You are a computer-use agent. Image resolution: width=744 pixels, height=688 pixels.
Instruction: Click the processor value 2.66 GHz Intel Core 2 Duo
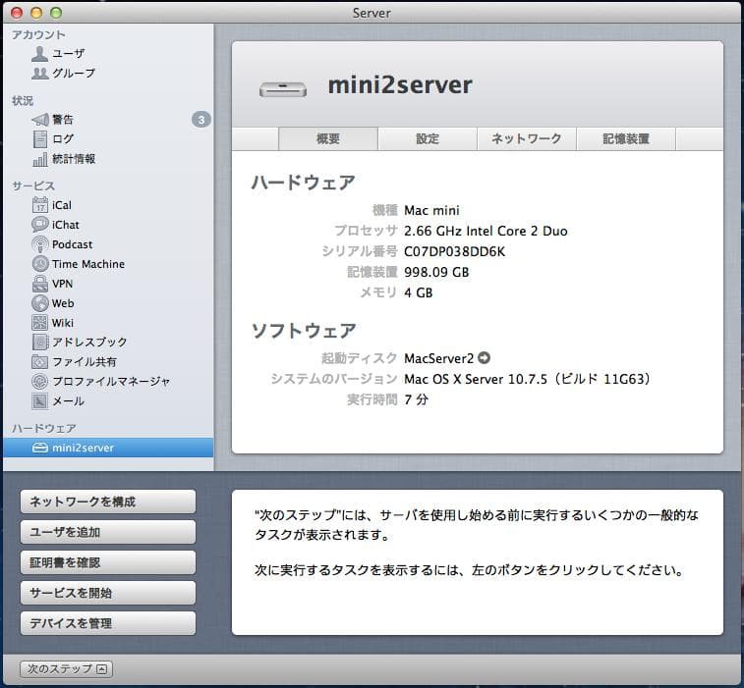[x=486, y=231]
